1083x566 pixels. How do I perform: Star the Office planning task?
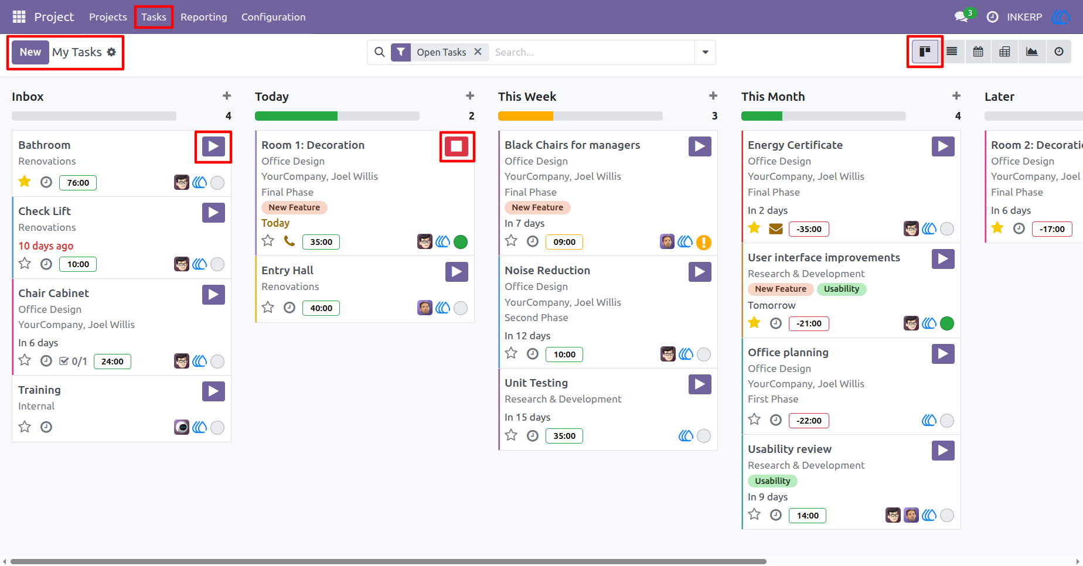coord(754,420)
